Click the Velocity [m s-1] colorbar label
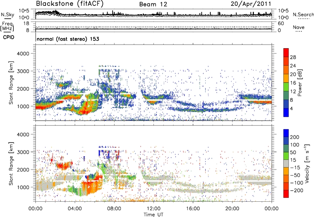 (307, 163)
